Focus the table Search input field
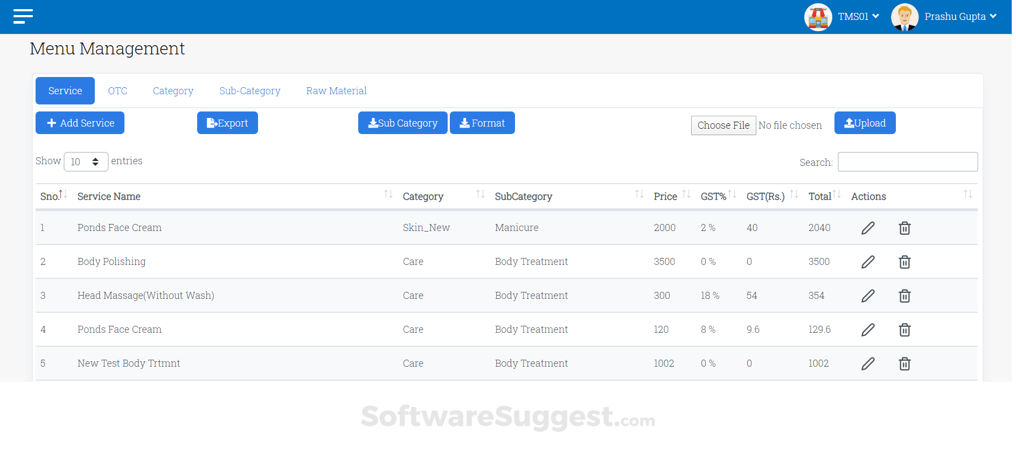Screen dimensions: 1016x469 pos(907,162)
